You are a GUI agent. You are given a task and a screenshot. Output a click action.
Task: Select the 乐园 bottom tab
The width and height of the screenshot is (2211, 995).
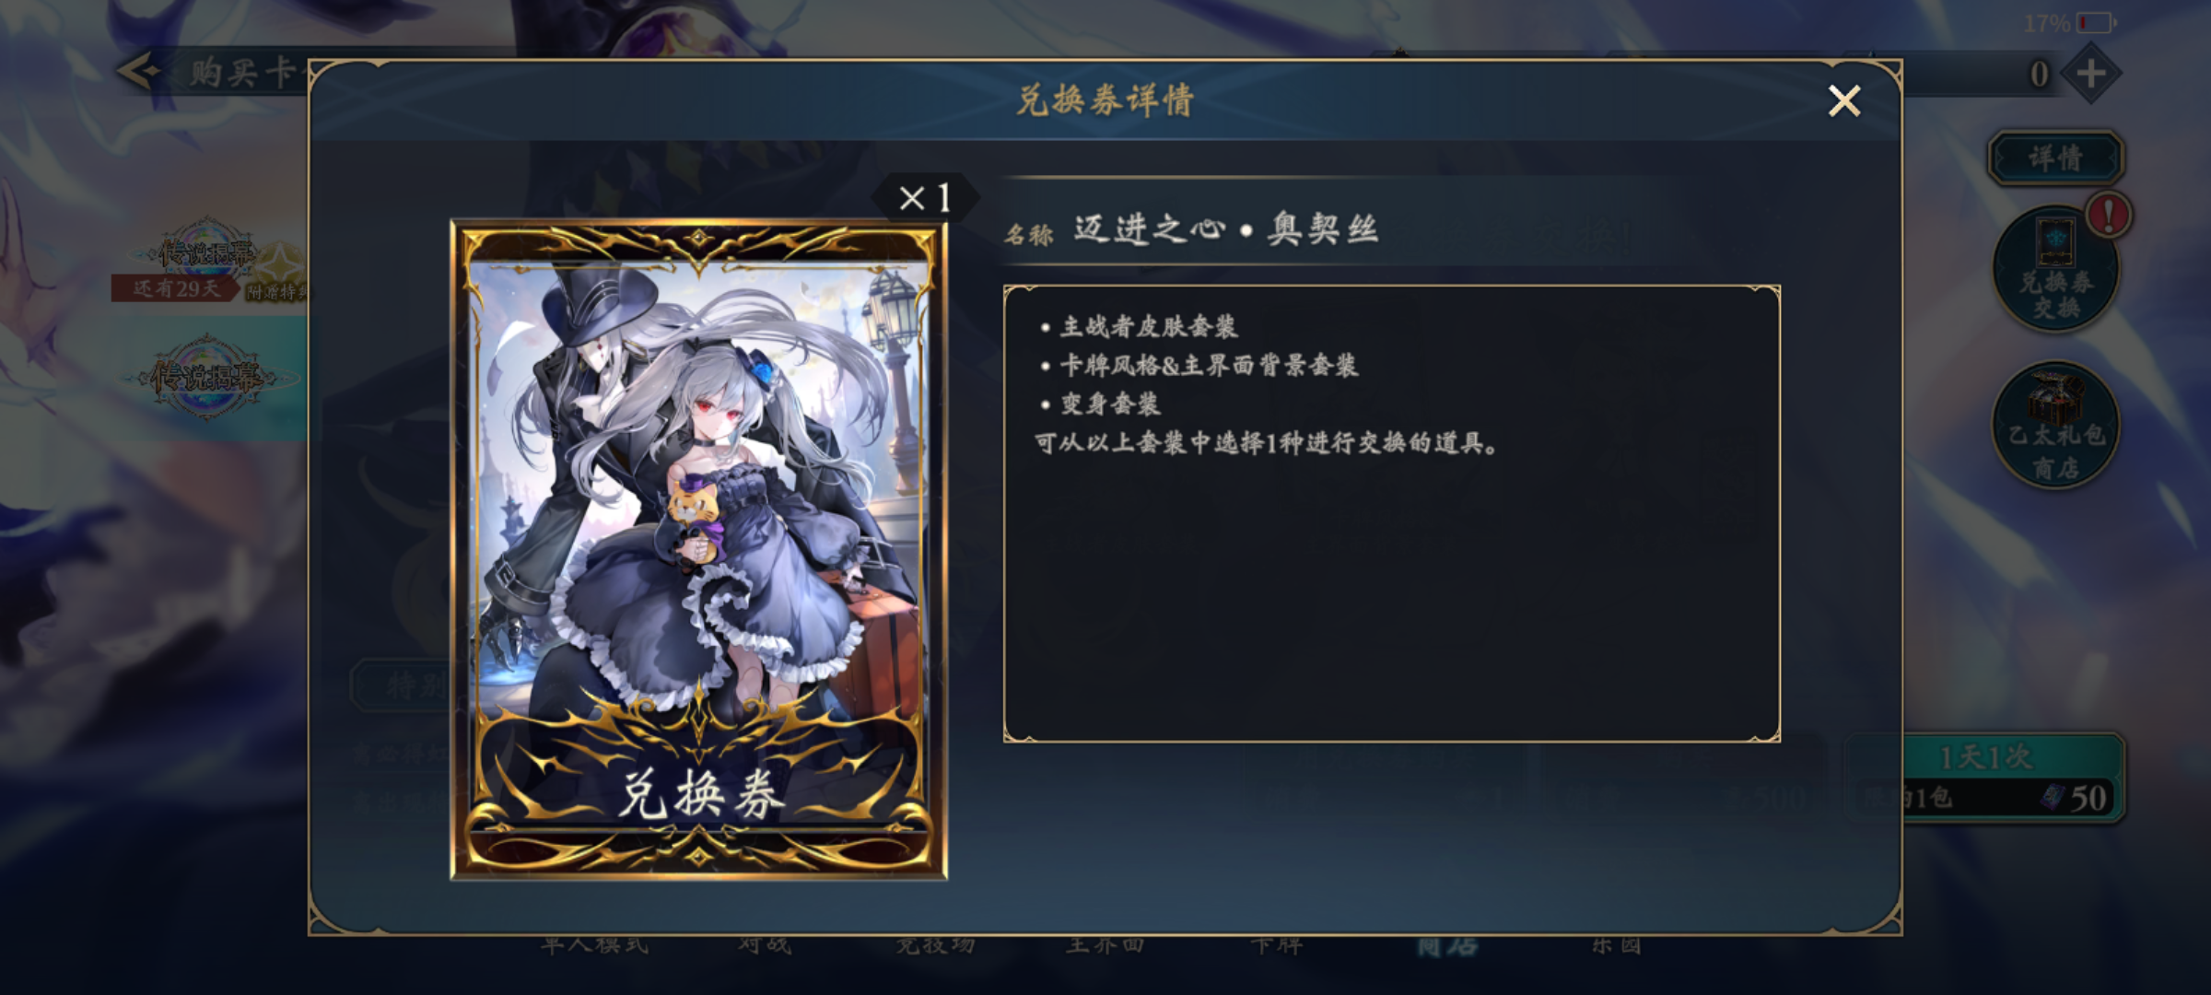coord(1617,945)
